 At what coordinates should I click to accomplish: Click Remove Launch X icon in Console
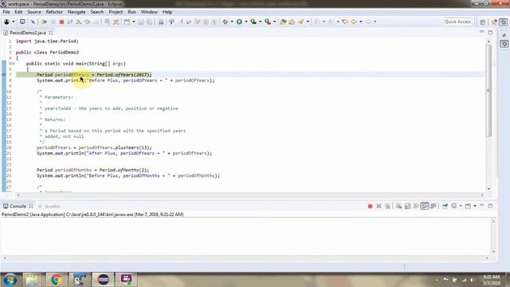[x=379, y=206]
